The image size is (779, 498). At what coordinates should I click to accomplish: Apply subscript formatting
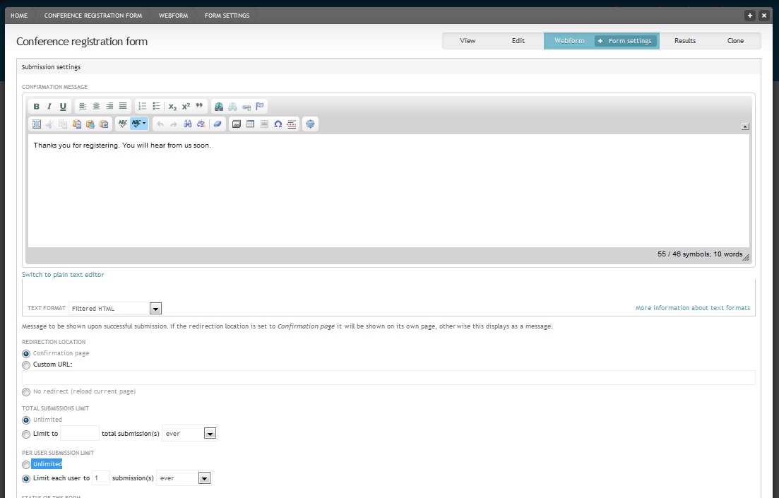point(172,107)
